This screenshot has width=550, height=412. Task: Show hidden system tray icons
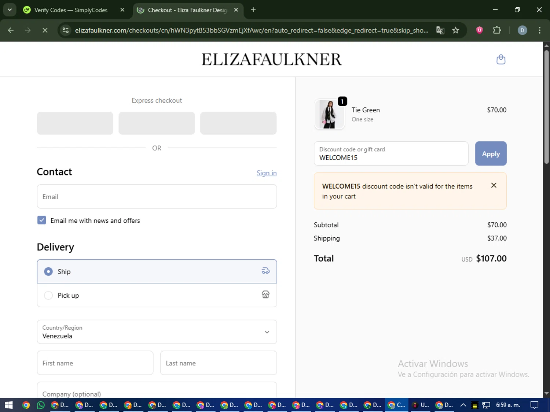point(463,405)
